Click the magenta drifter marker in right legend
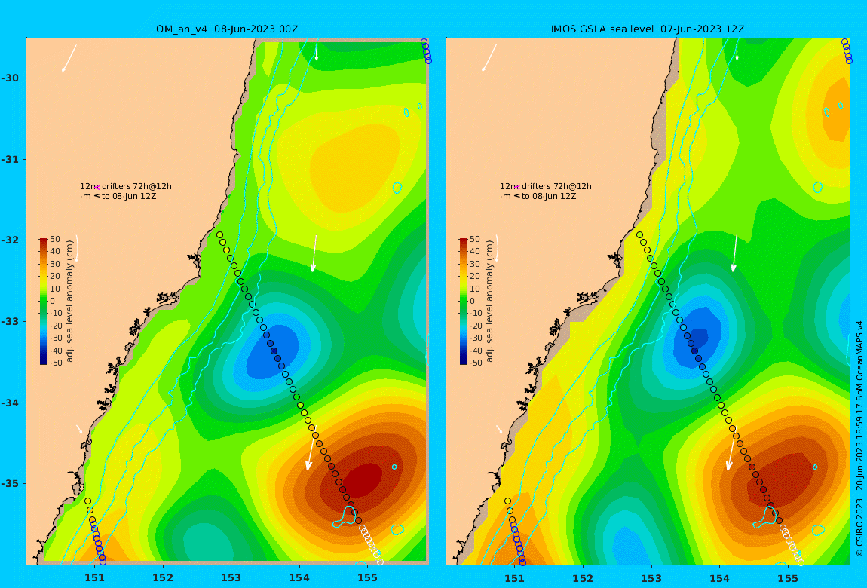The height and width of the screenshot is (588, 867). click(517, 188)
